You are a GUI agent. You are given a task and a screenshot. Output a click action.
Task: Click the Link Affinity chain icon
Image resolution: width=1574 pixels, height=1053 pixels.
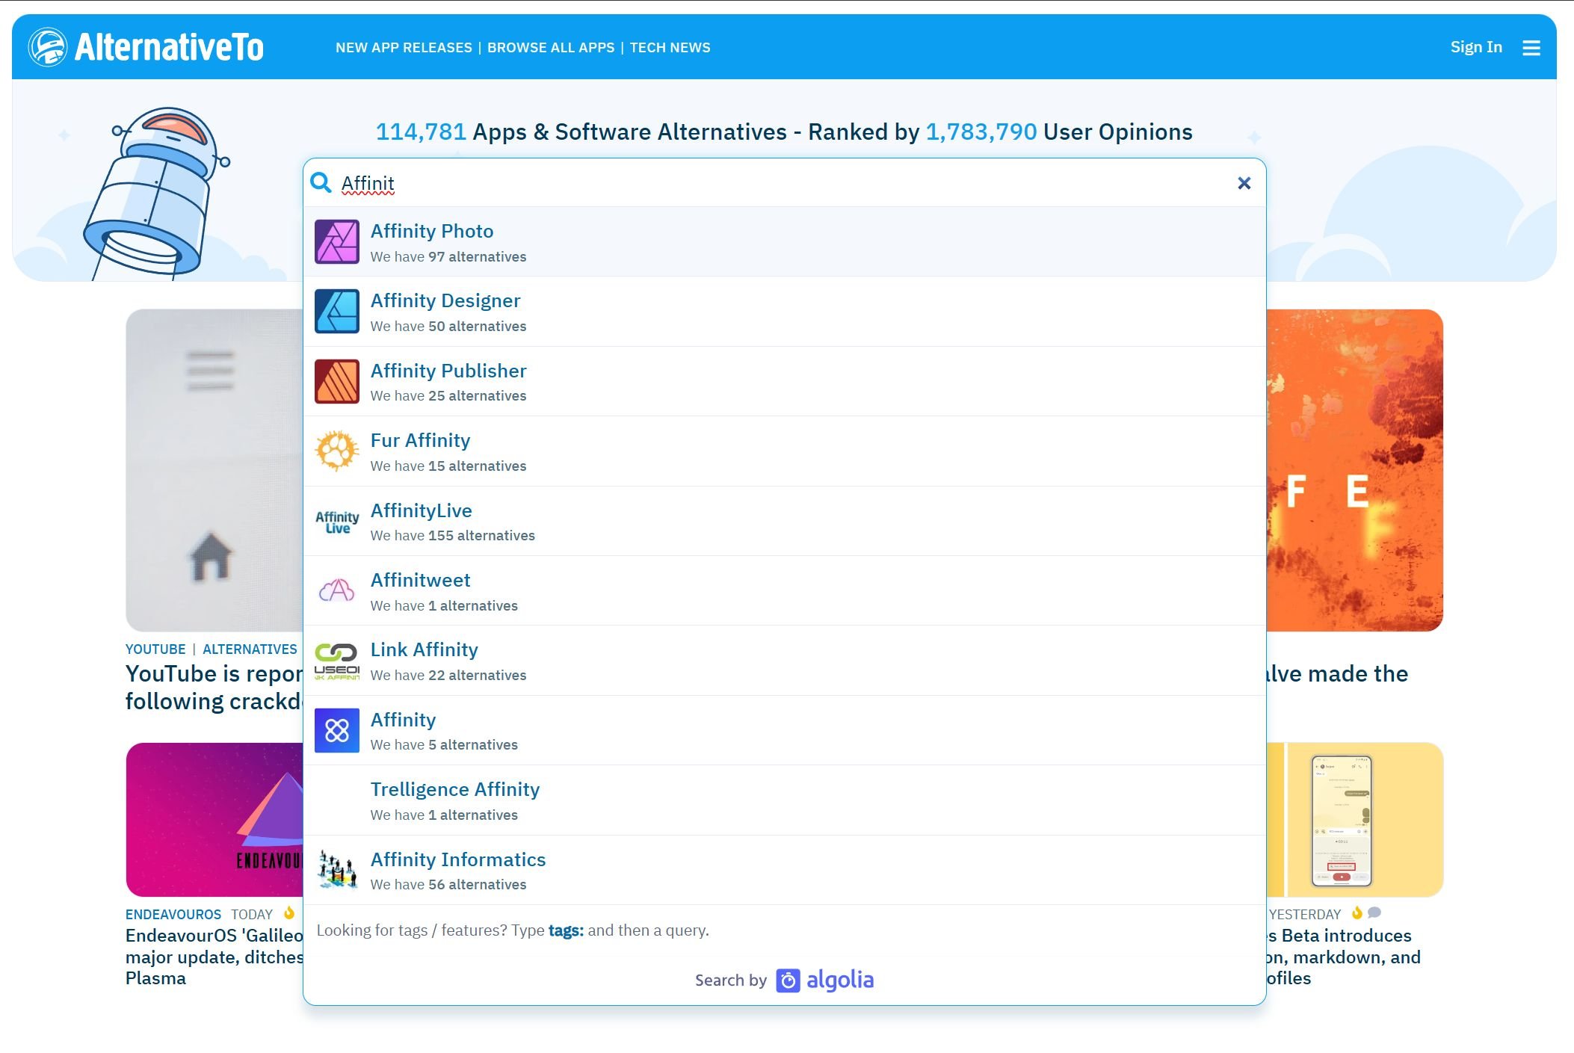(x=336, y=659)
